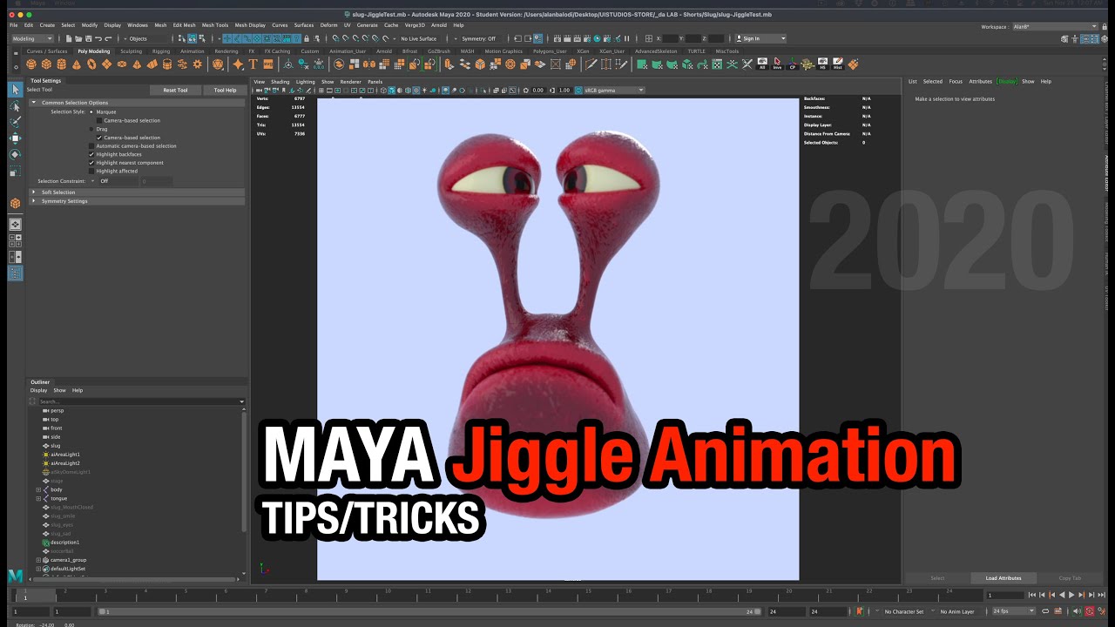Open the Mesh Tools menu

coord(215,25)
